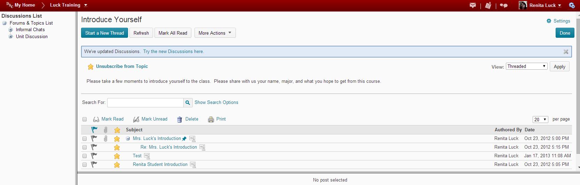Click pin icon next to Mrs. Luck's Introduction
The width and height of the screenshot is (580, 185).
184,139
